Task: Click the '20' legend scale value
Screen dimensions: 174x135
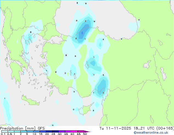Action: [47, 134]
